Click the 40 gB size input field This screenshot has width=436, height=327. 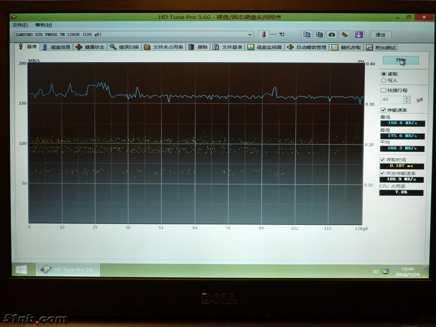pyautogui.click(x=392, y=99)
